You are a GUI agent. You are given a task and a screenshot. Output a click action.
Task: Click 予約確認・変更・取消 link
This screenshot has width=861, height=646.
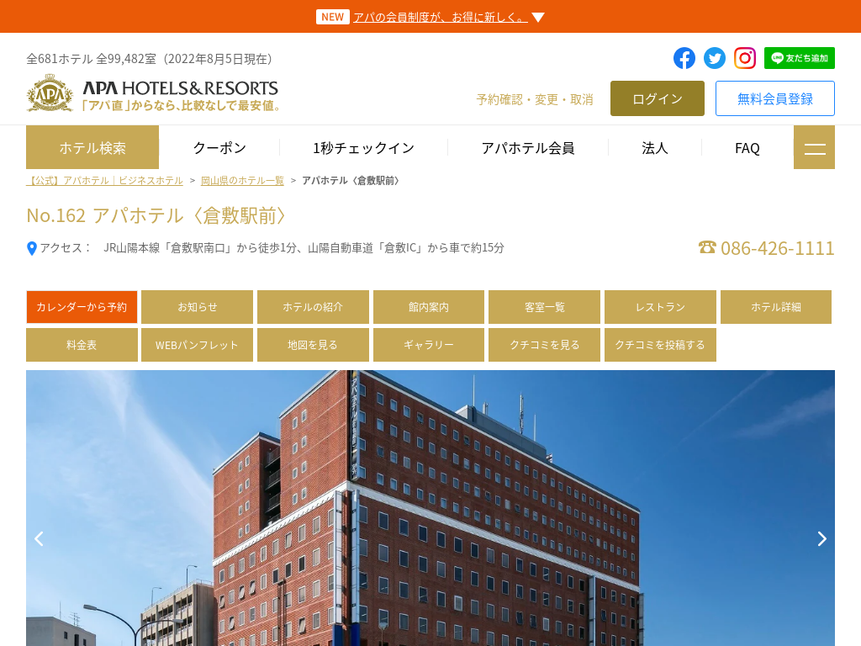[535, 99]
